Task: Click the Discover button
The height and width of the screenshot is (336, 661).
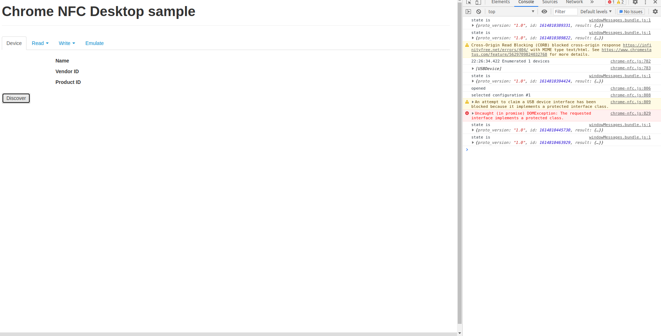Action: pos(16,98)
